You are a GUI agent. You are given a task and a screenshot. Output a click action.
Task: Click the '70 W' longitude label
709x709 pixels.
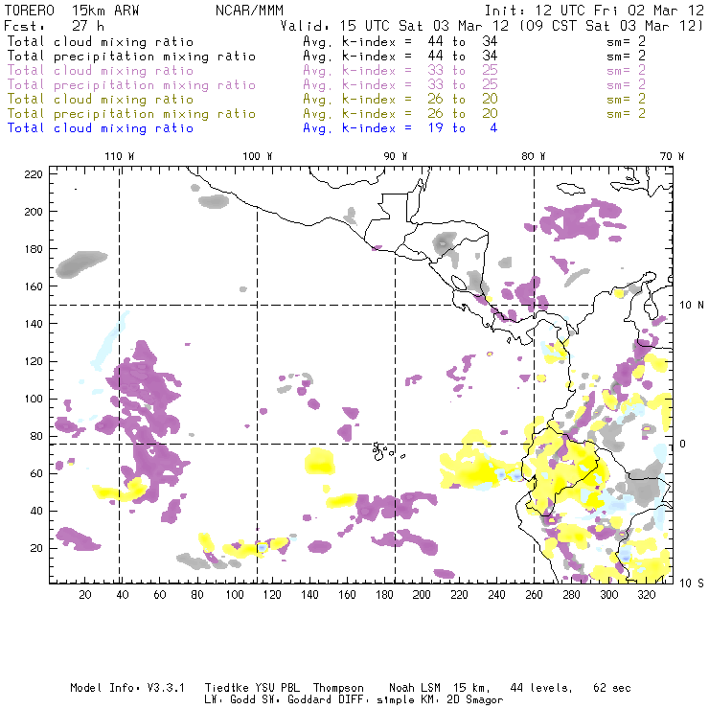click(672, 156)
